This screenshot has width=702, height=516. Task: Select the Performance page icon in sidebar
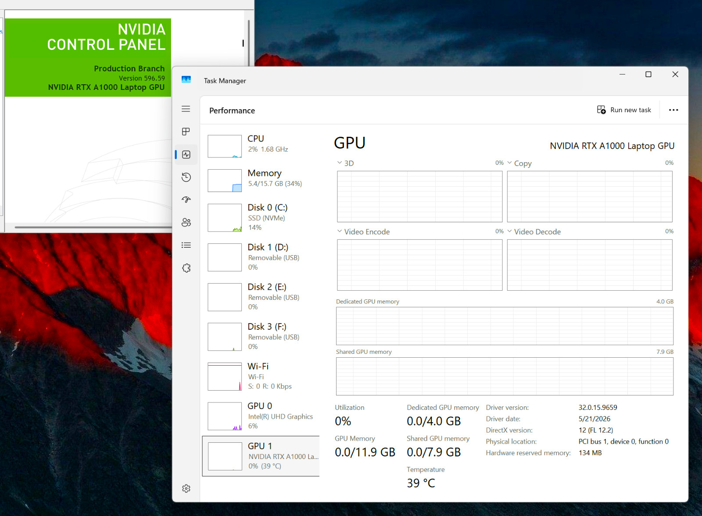click(186, 154)
